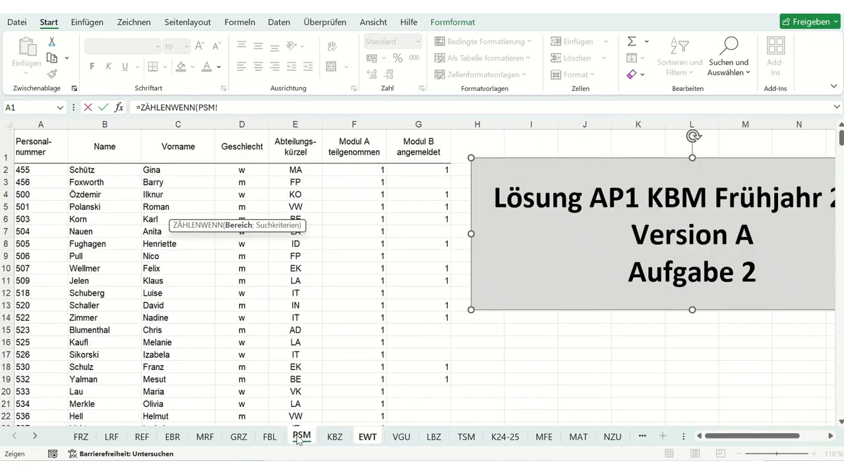This screenshot has width=844, height=474.
Task: Collapse the ribbon with chevron arrow
Action: click(834, 86)
